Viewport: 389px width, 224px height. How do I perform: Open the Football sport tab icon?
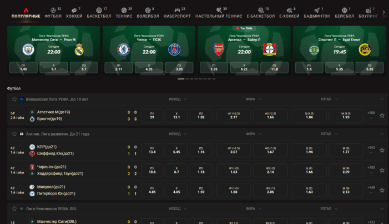tap(53, 10)
